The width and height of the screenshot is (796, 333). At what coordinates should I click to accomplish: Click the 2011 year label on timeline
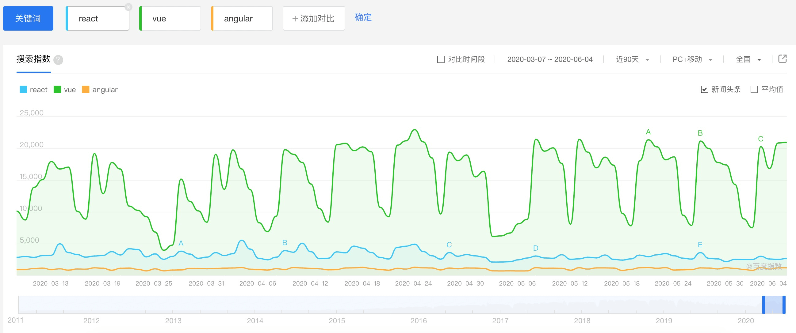tap(15, 320)
